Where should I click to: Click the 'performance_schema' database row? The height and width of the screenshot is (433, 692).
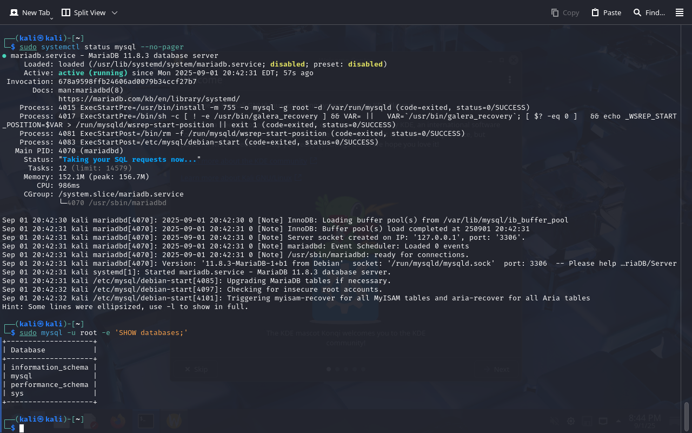click(x=50, y=384)
